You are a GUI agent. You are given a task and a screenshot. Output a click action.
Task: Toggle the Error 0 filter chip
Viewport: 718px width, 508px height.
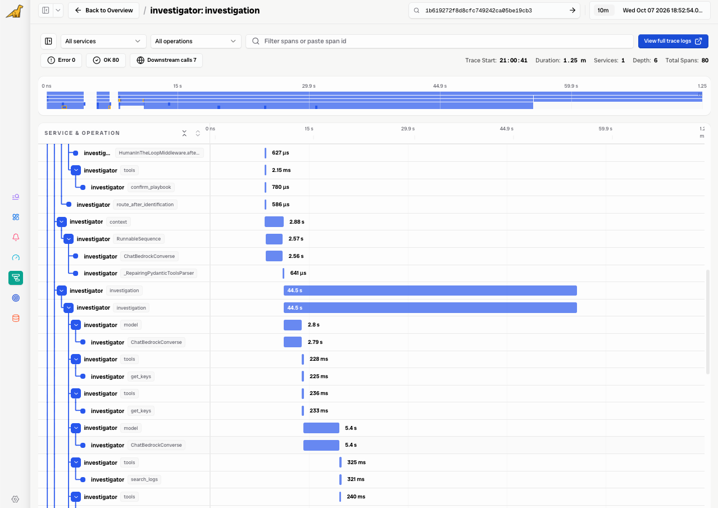pos(62,60)
